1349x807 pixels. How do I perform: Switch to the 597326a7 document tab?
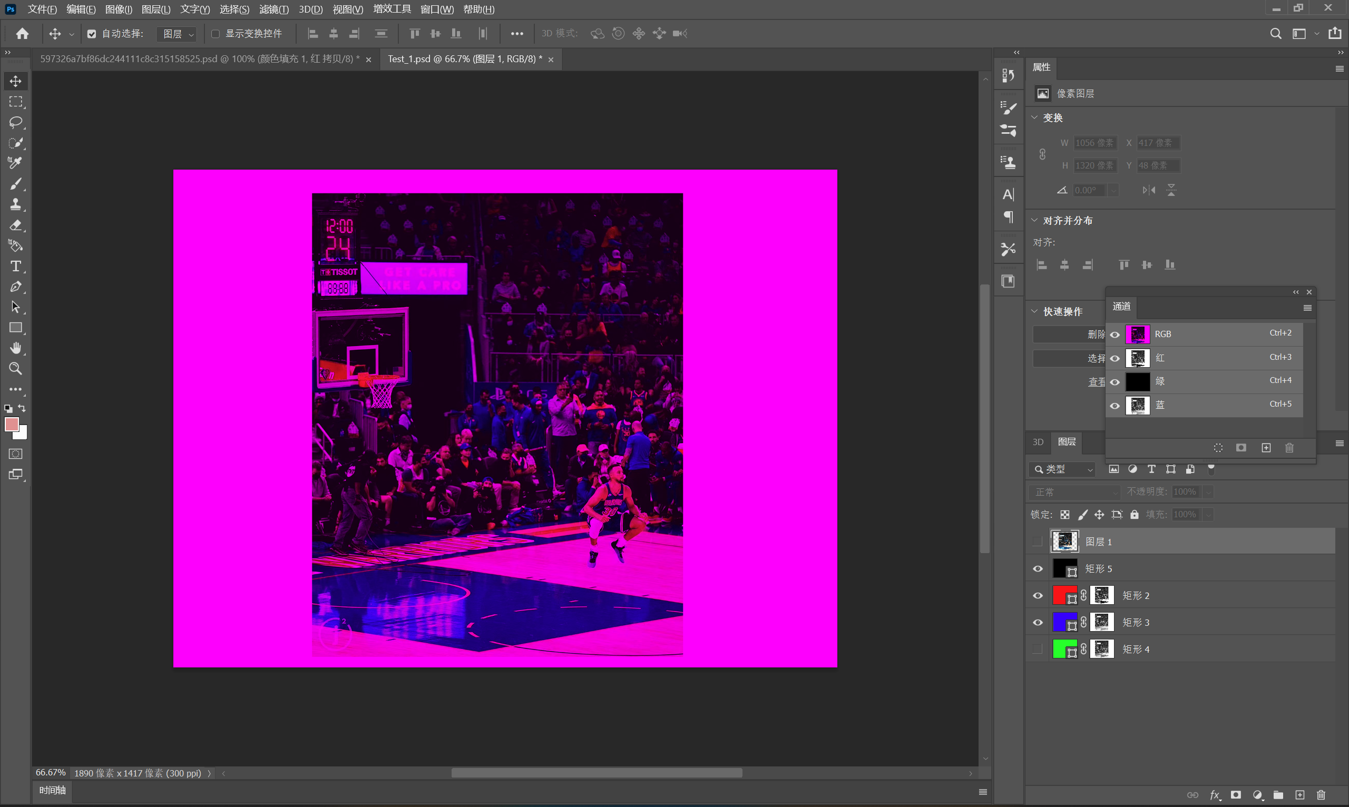199,58
